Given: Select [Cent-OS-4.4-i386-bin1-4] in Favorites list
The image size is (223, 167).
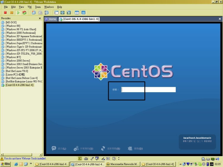Looking at the screenshot, I should coord(20,85).
